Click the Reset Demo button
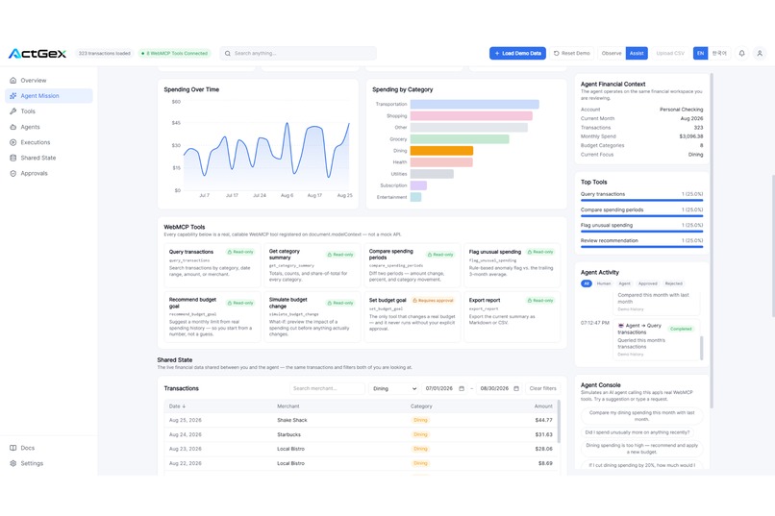 point(572,53)
